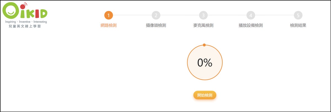Go to the 麥克風檢測 step
331x112 pixels.
203,26
